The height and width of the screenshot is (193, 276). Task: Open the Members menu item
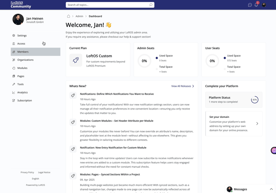pyautogui.click(x=23, y=52)
